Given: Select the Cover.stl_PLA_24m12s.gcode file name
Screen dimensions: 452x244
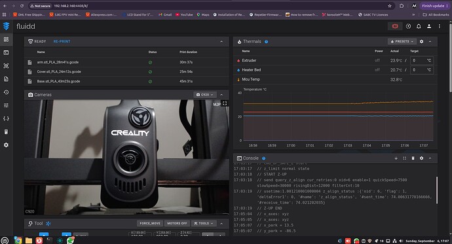Looking at the screenshot, I should pyautogui.click(x=59, y=72).
